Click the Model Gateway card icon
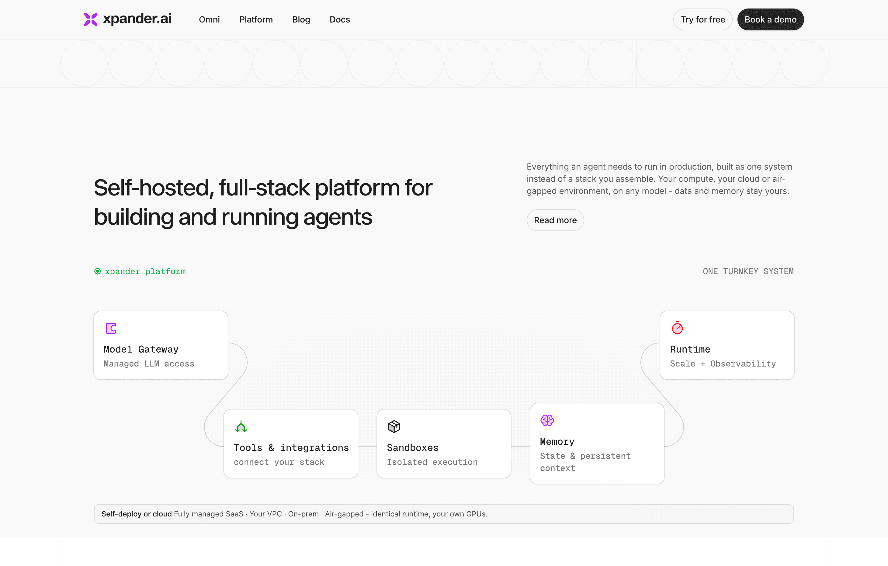The width and height of the screenshot is (888, 566). pyautogui.click(x=111, y=328)
